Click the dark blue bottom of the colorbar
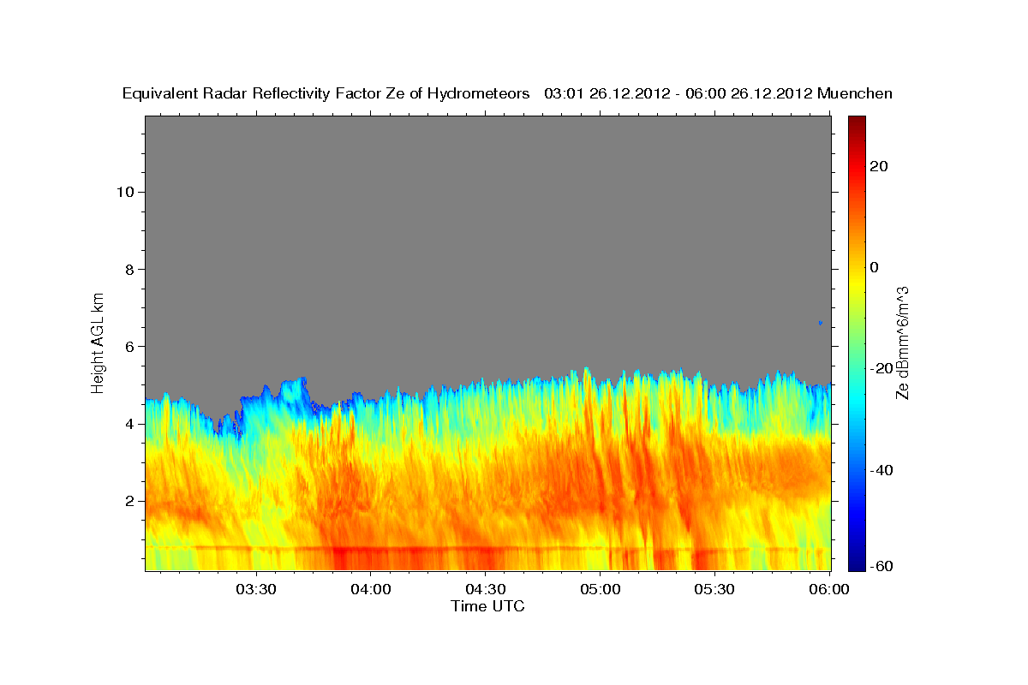The height and width of the screenshot is (685, 1028). pos(857,561)
